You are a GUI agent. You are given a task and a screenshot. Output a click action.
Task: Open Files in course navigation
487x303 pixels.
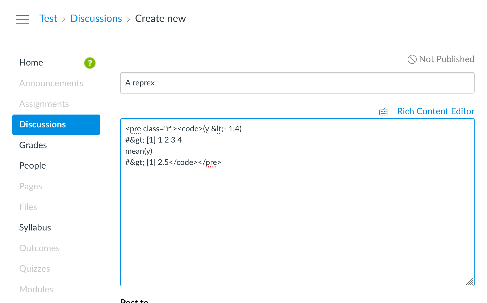[28, 207]
